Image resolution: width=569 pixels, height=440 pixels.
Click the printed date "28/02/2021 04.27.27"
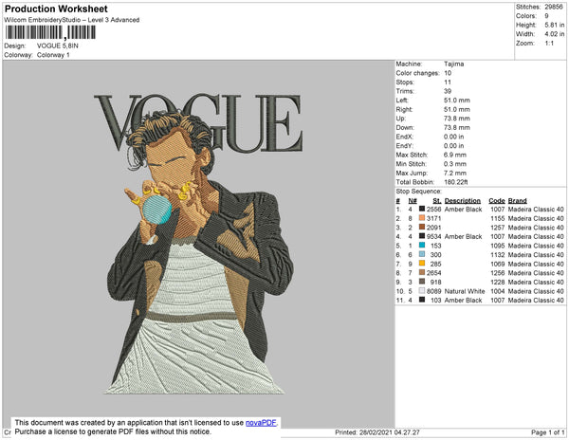pos(390,432)
